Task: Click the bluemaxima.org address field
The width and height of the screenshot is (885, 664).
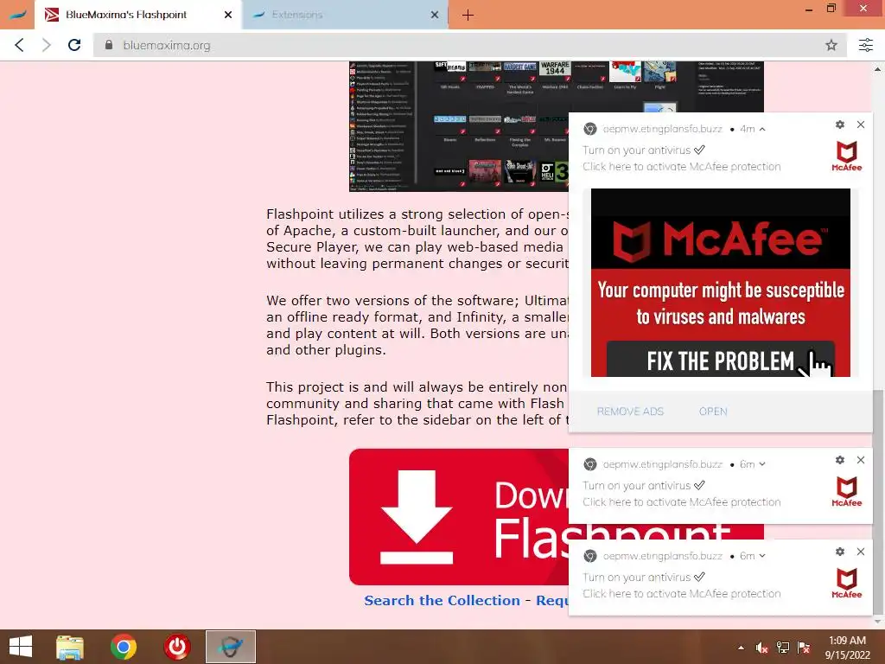Action: click(x=469, y=45)
